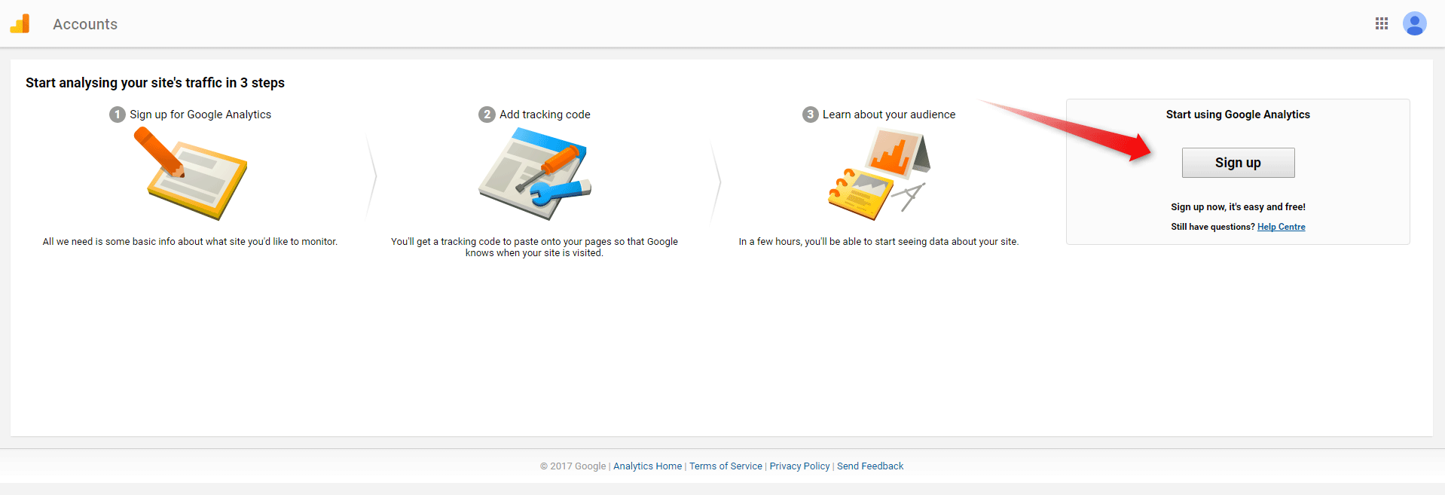The width and height of the screenshot is (1445, 495).
Task: Open the Terms of Service link
Action: (726, 466)
